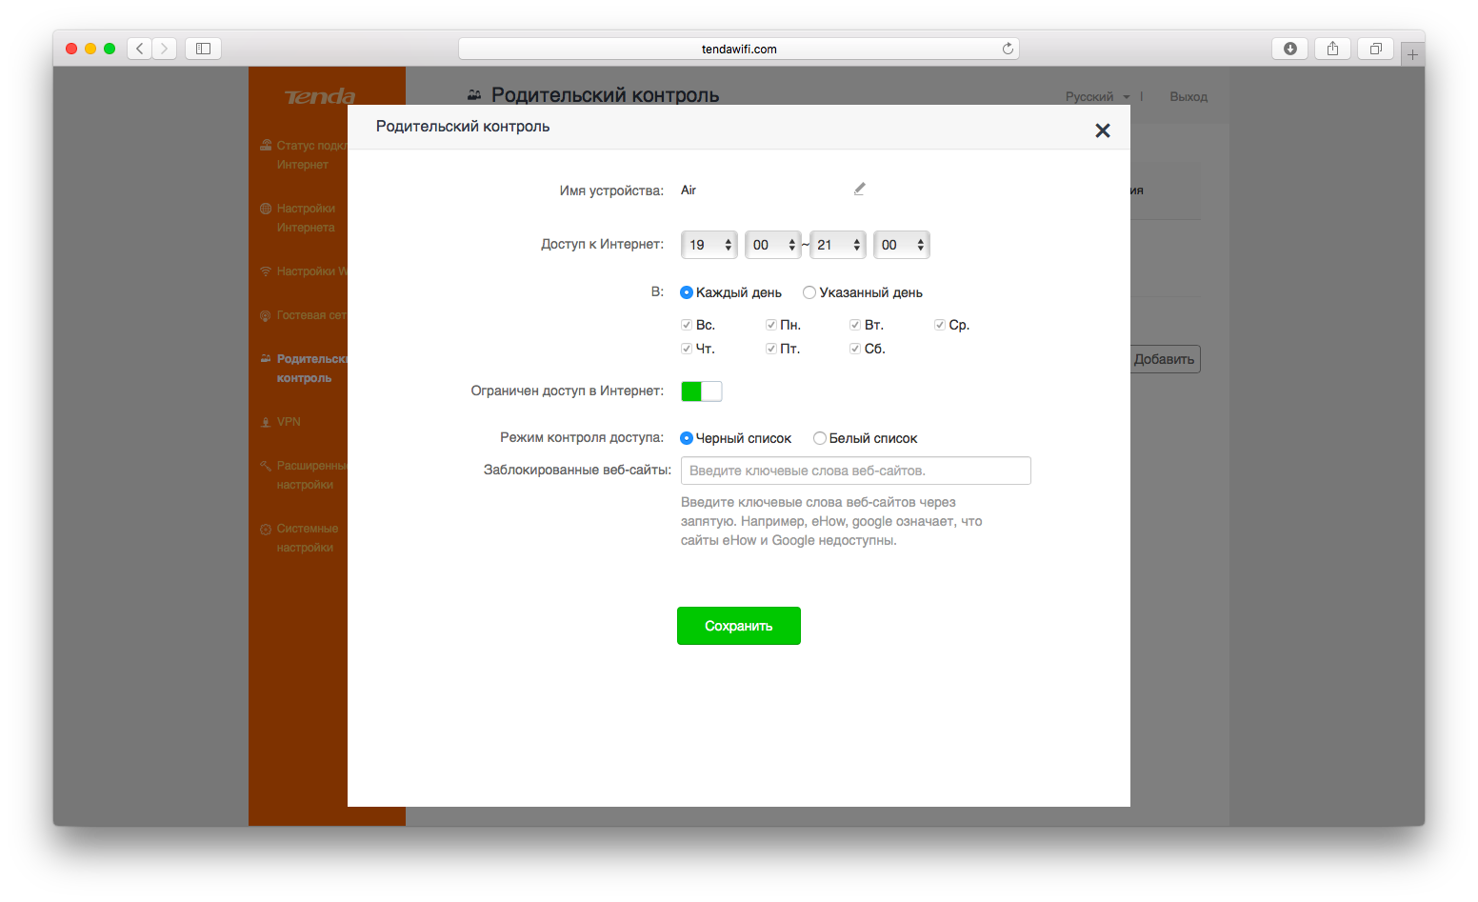Image resolution: width=1478 pixels, height=902 pixels.
Task: Toggle the Вс. checkbox
Action: tap(687, 325)
